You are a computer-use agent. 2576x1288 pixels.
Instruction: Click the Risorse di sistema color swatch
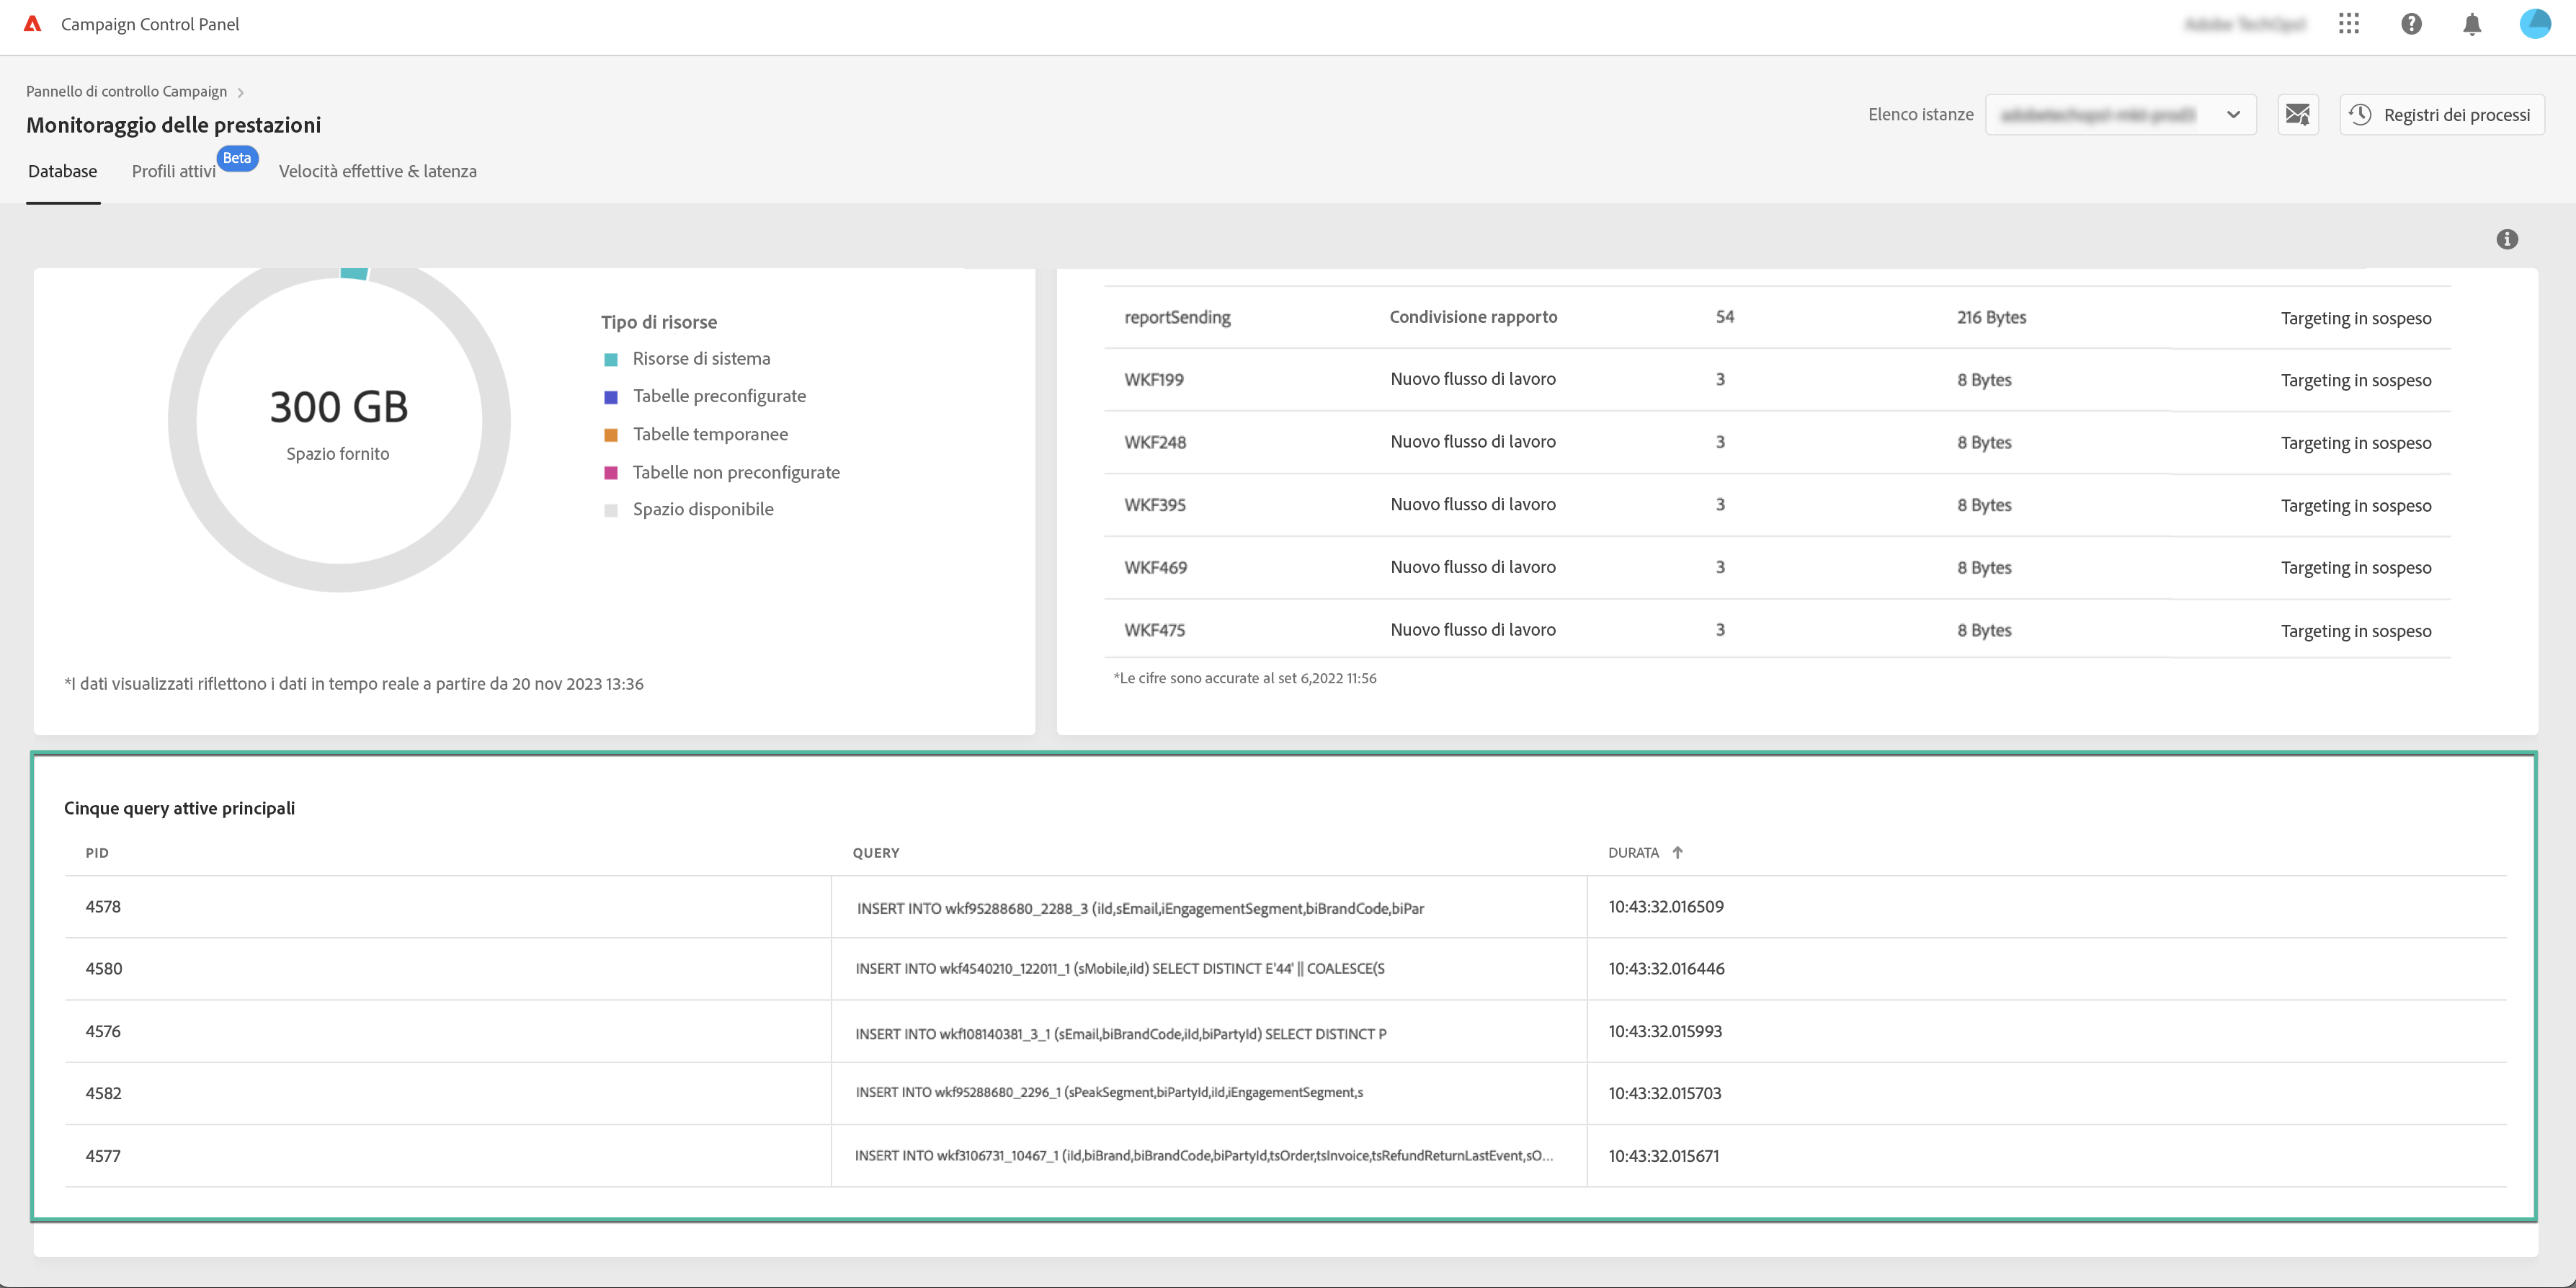[x=611, y=359]
